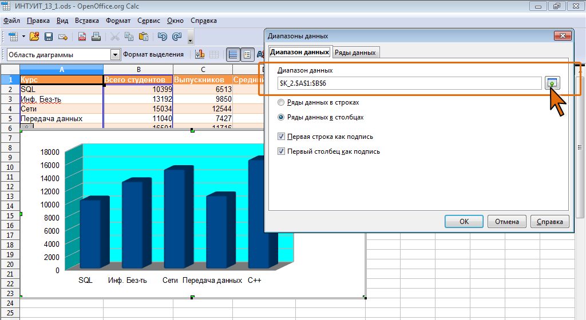Switch to the 'Диапазон данных' tab
586x320 pixels.
300,52
